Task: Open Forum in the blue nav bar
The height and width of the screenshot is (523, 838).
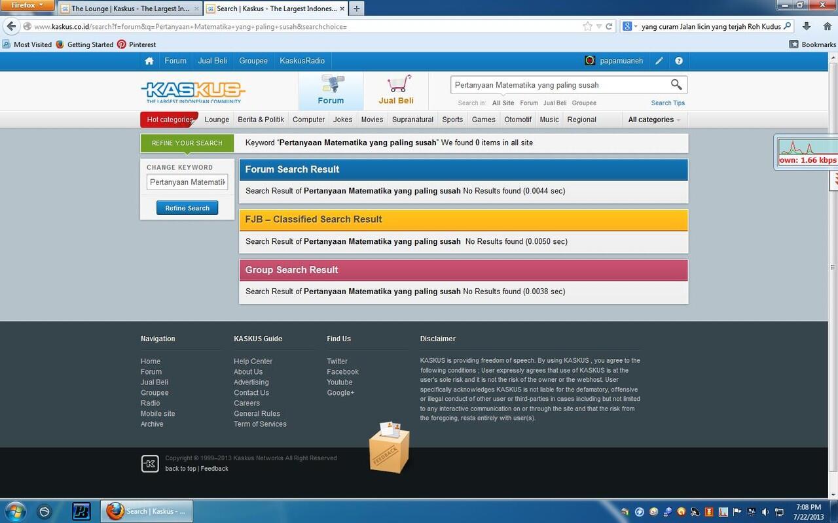Action: click(175, 61)
